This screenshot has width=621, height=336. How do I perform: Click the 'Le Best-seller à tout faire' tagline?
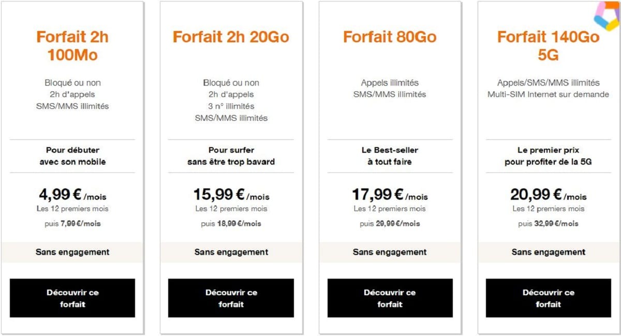click(x=390, y=156)
